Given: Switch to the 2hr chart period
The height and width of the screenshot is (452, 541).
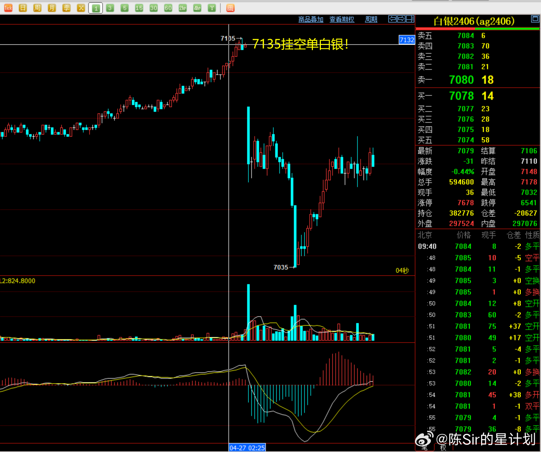Looking at the screenshot, I should pos(183,8).
